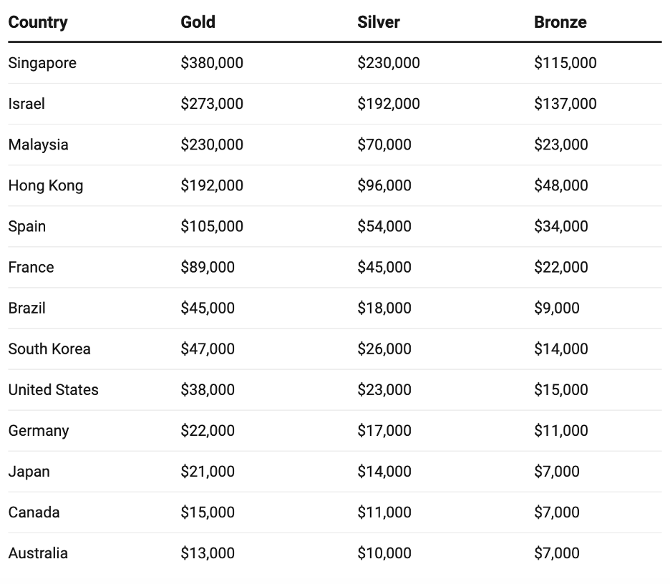Select Singapore's $380,000 gold value
This screenshot has height=584, width=670.
[212, 63]
